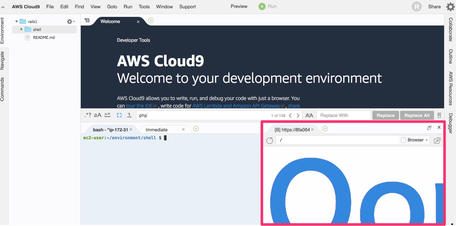Go to next search match
Viewport: 456px width, 226px height.
click(298, 116)
